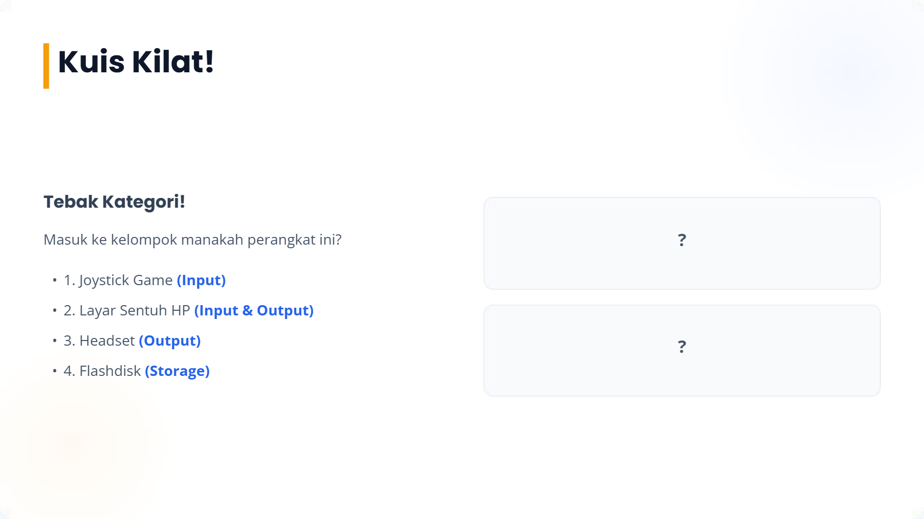Select the orange accent bar beside the title
The width and height of the screenshot is (924, 519).
click(x=46, y=66)
